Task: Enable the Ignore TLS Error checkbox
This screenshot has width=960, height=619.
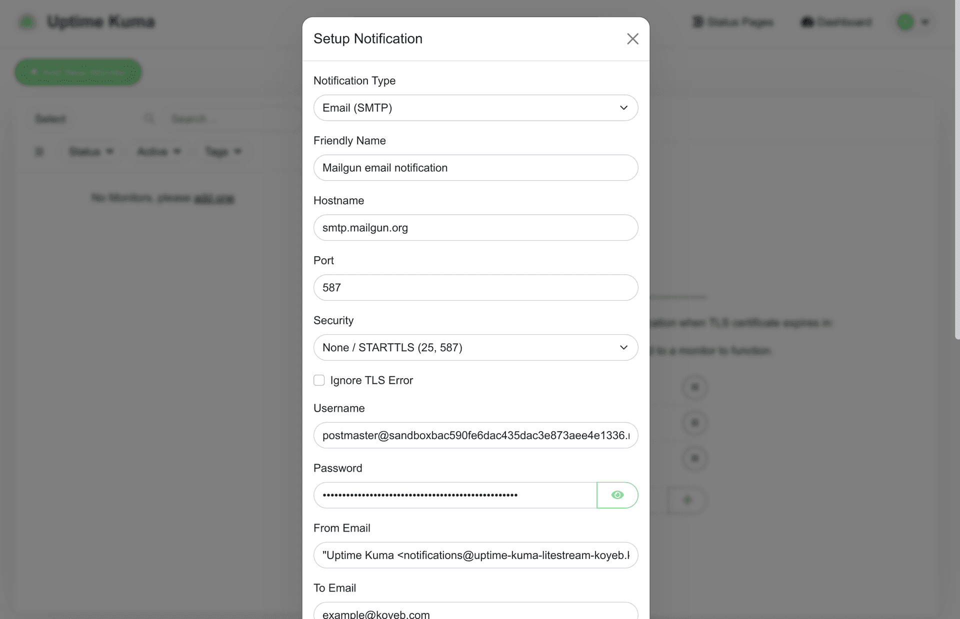Action: (319, 380)
